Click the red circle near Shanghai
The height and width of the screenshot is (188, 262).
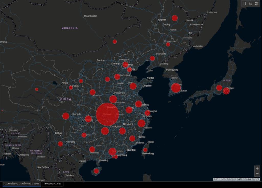coord(147,113)
